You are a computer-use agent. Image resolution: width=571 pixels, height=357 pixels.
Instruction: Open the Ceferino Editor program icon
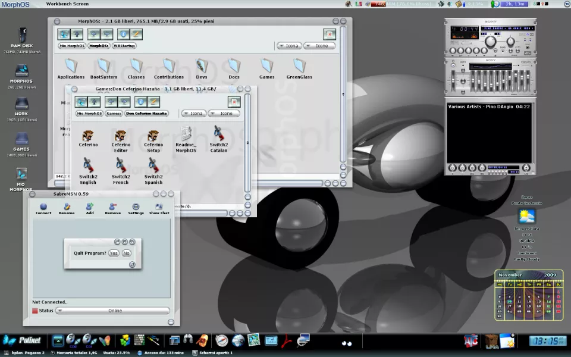tap(121, 136)
